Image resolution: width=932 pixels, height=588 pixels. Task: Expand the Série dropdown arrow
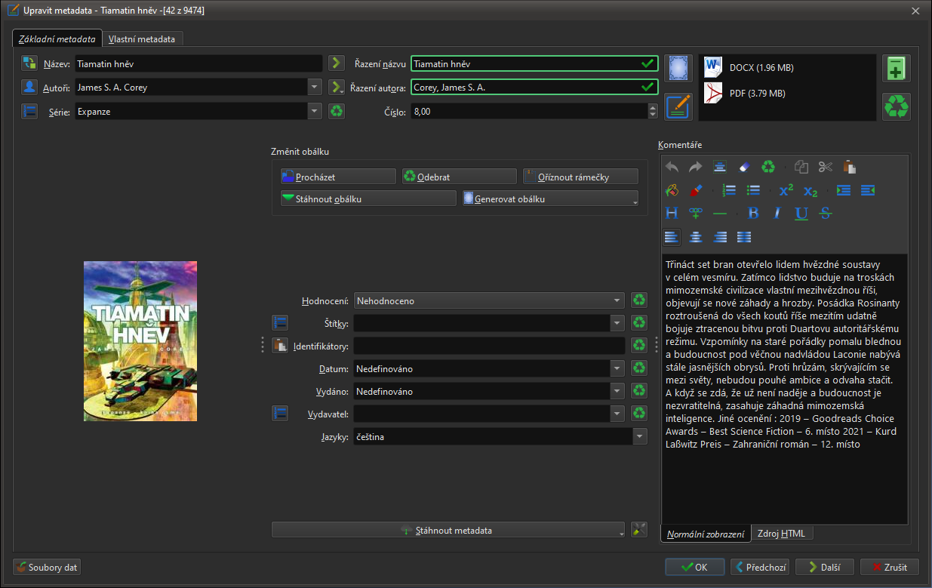tap(315, 112)
